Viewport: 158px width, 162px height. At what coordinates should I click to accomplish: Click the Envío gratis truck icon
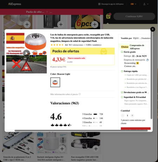pos(122,52)
